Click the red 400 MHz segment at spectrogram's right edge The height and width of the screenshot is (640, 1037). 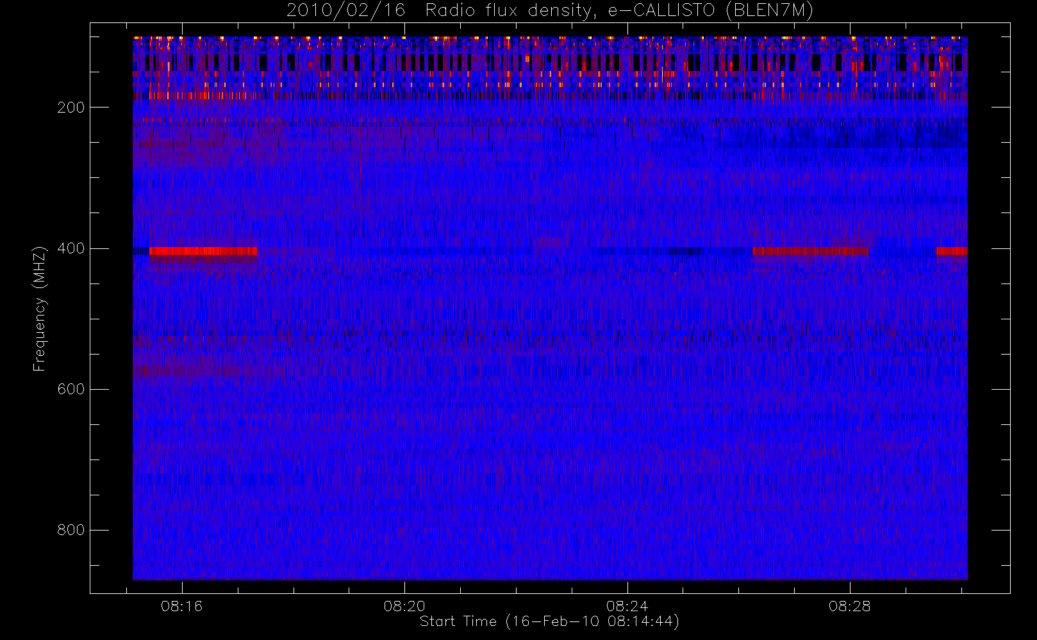click(x=952, y=251)
